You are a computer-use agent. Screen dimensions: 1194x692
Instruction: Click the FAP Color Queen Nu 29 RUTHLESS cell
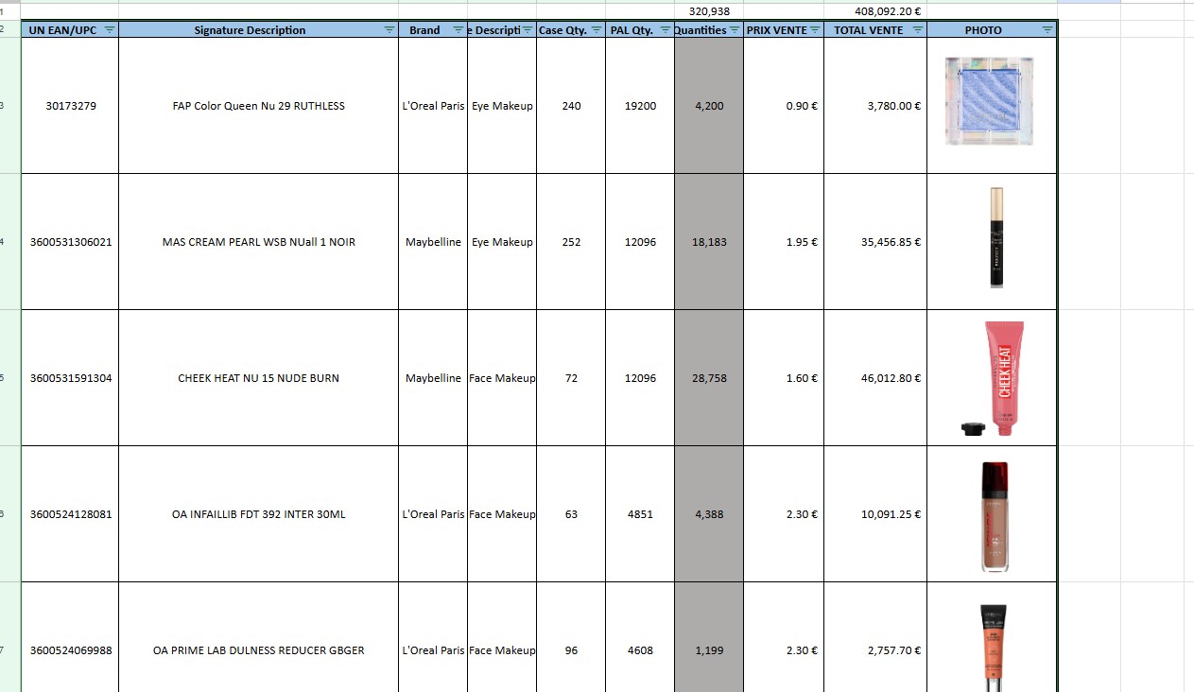point(258,106)
